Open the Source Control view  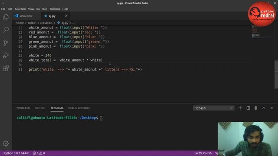click(x=6, y=42)
